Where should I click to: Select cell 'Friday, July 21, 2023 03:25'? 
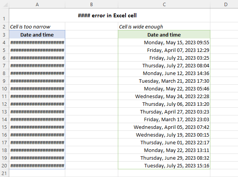(164, 58)
